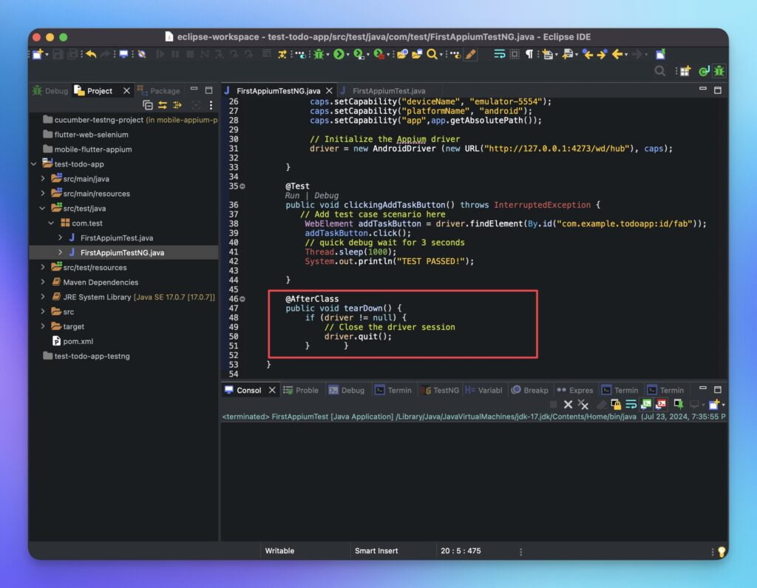The width and height of the screenshot is (757, 588).
Task: Open the Expressions tab
Action: pyautogui.click(x=575, y=391)
